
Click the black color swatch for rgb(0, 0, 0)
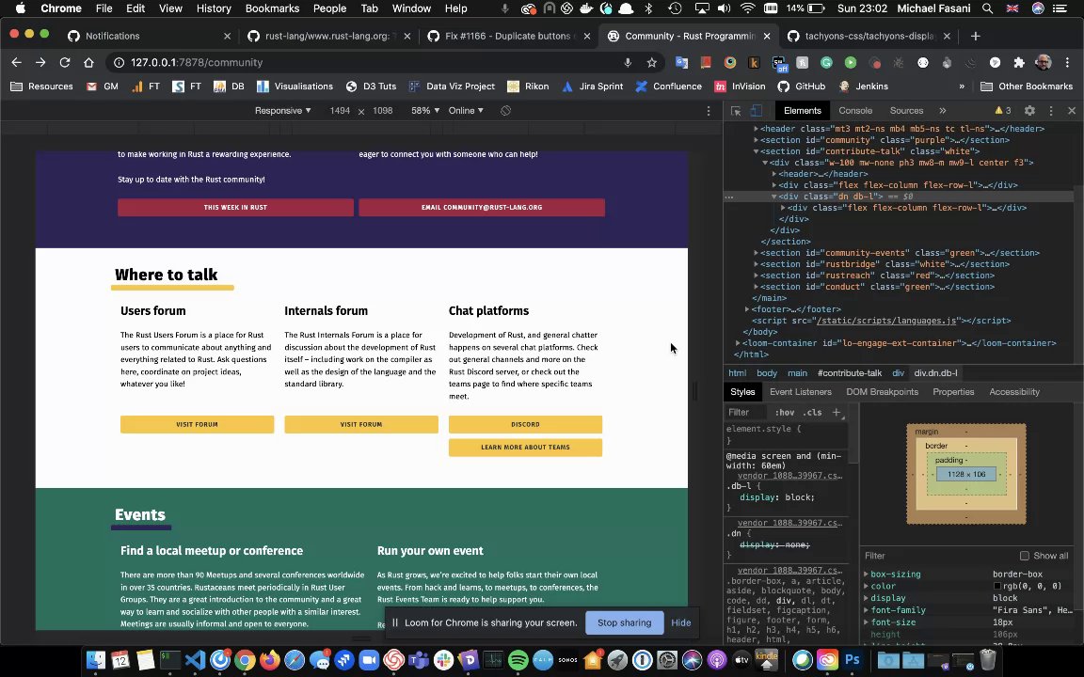(996, 586)
